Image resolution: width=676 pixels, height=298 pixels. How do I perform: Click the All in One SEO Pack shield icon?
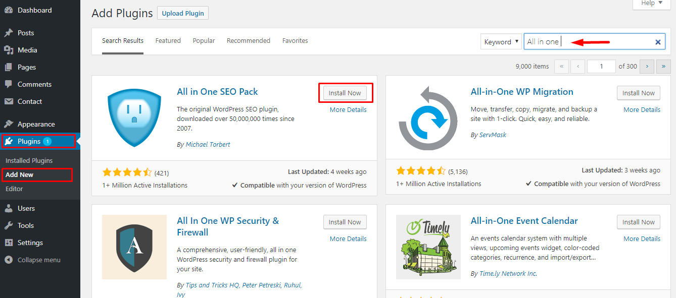tap(134, 118)
